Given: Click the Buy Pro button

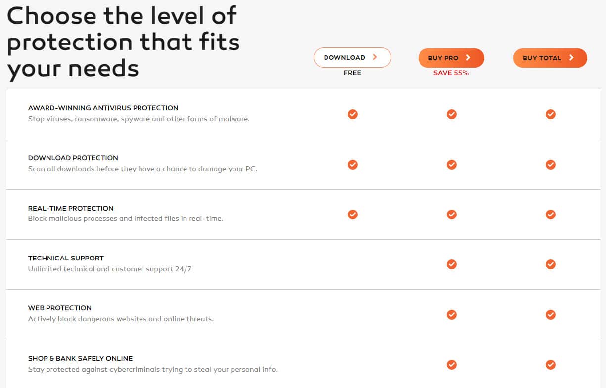Looking at the screenshot, I should tap(451, 58).
